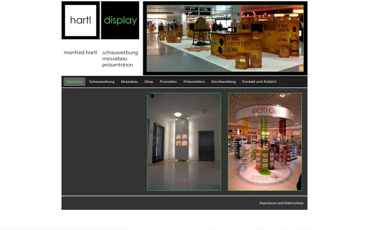Click the white hartl logo square
The width and height of the screenshot is (369, 230).
[81, 20]
